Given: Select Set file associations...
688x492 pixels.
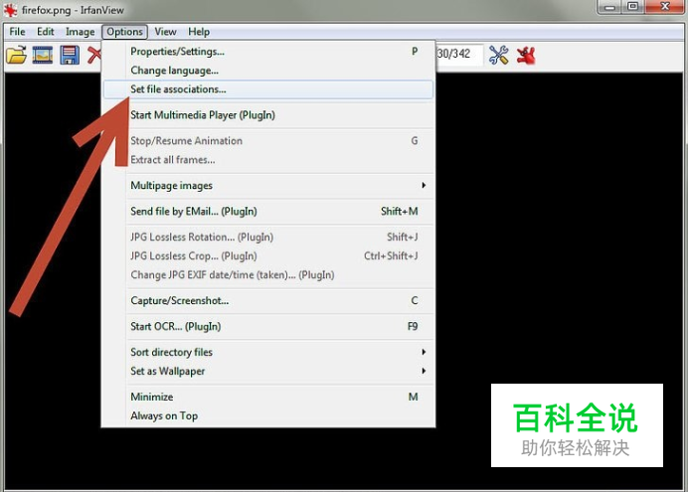Looking at the screenshot, I should point(268,89).
